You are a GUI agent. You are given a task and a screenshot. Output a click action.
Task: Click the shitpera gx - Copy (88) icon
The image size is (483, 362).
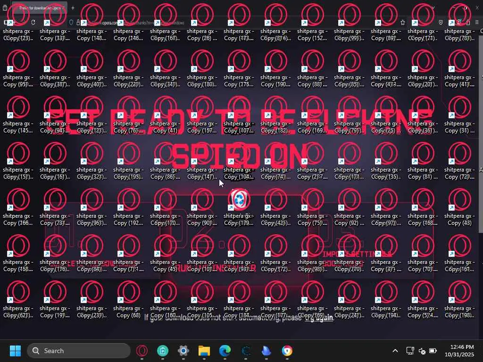[x=312, y=68]
